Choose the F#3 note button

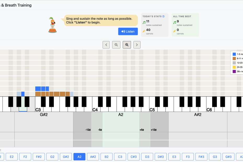click(201, 157)
